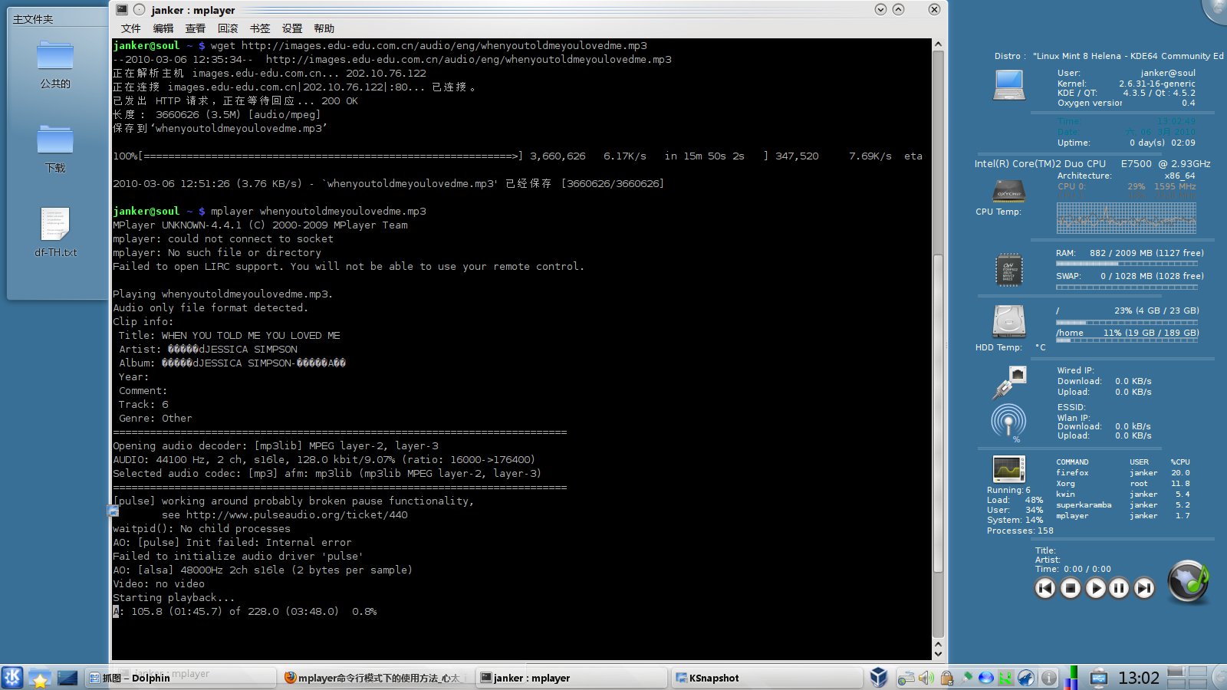Click the blue globe tray icon

[x=986, y=678]
